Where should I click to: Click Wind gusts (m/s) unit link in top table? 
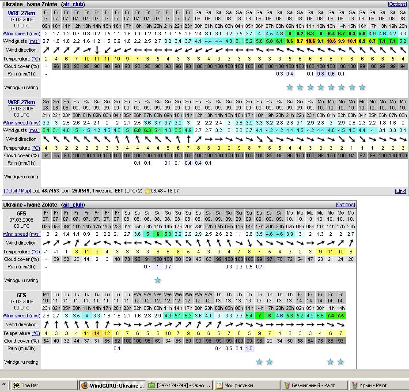coord(34,41)
